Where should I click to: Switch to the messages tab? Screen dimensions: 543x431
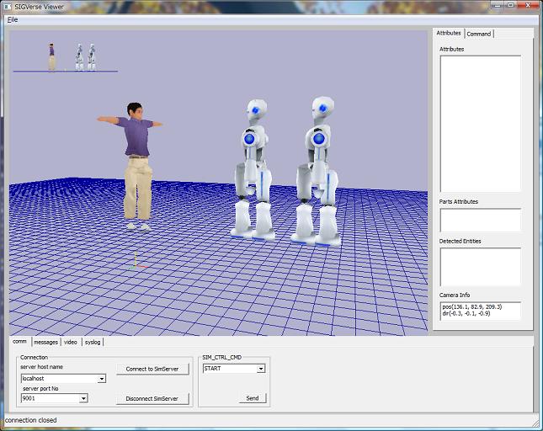coord(45,342)
